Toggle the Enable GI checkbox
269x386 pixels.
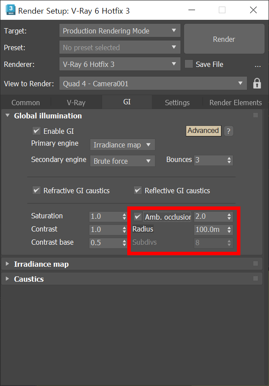click(x=37, y=131)
